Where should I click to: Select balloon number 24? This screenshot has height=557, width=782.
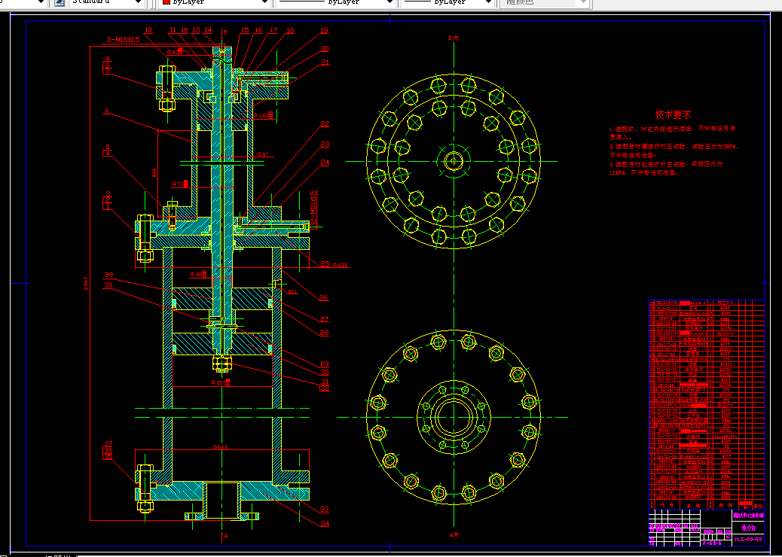click(325, 163)
